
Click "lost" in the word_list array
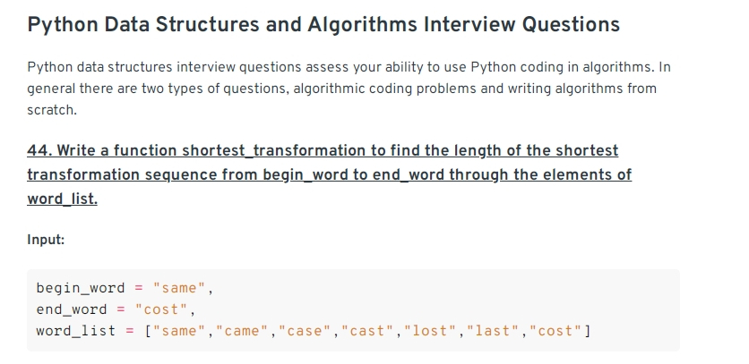(x=430, y=331)
